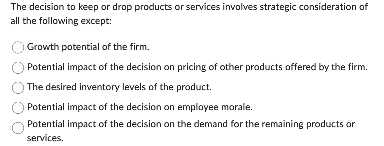Click the answer mentioning remaining products or services
The image size is (384, 146).
pyautogui.click(x=191, y=124)
